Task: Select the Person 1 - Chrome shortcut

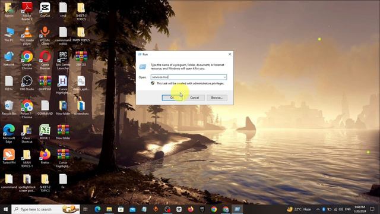Action: tap(27, 109)
